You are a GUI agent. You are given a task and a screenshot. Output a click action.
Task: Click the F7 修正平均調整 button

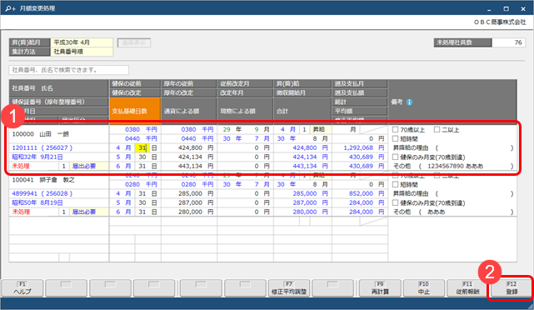click(289, 288)
